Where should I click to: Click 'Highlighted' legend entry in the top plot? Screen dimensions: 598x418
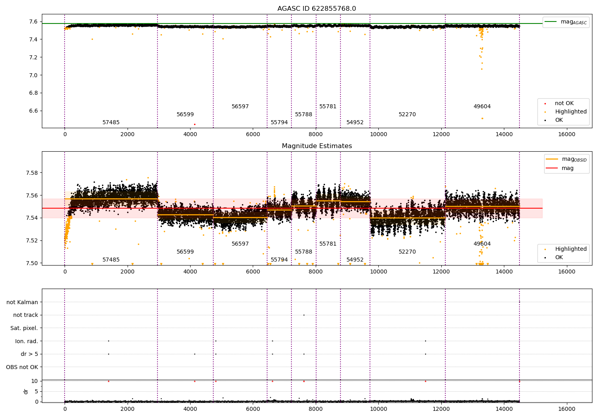(x=566, y=111)
